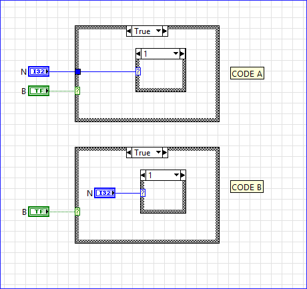Go to previous case of Code B inner structure
The image size is (307, 289).
pos(143,176)
